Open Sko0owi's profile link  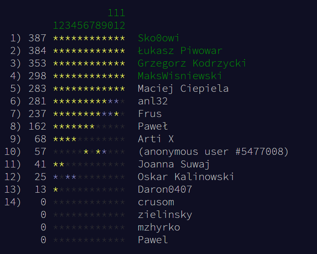tap(158, 38)
